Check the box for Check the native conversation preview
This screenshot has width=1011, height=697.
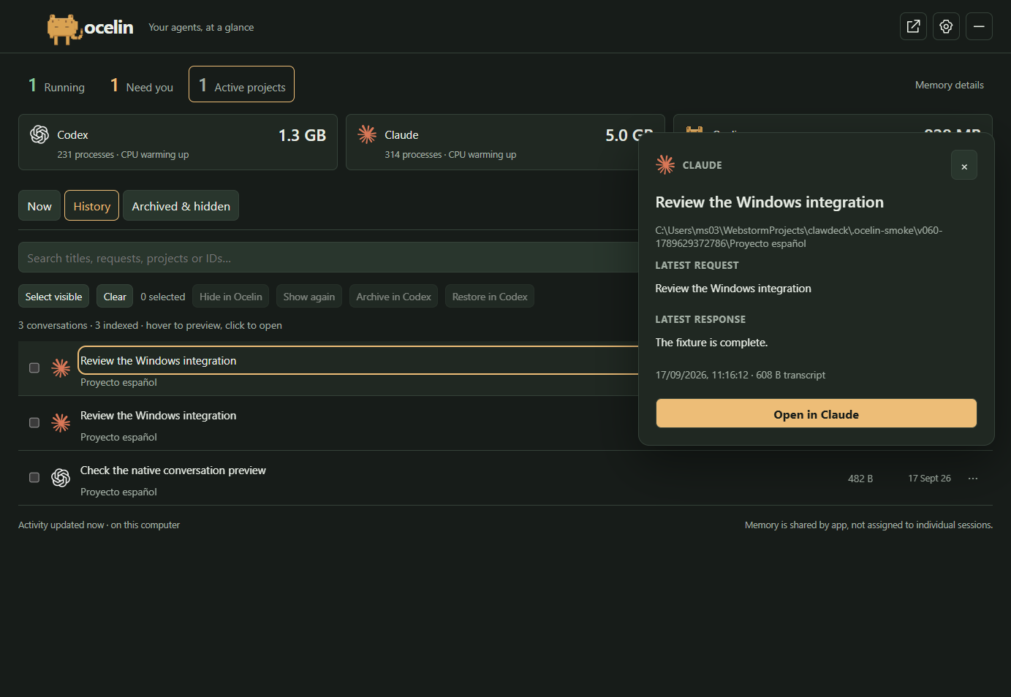(x=34, y=477)
